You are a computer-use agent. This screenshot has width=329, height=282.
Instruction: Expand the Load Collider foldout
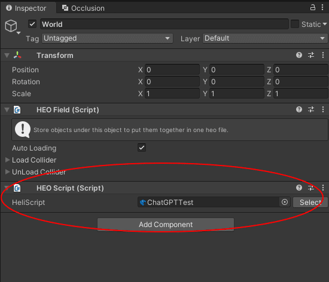7,160
